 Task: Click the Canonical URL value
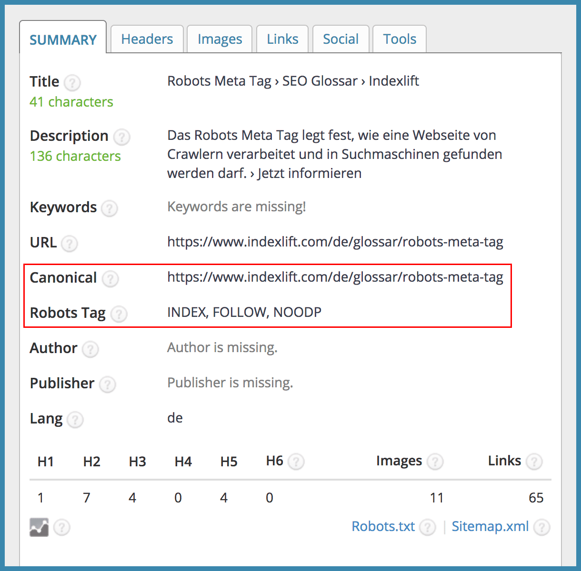pyautogui.click(x=335, y=277)
